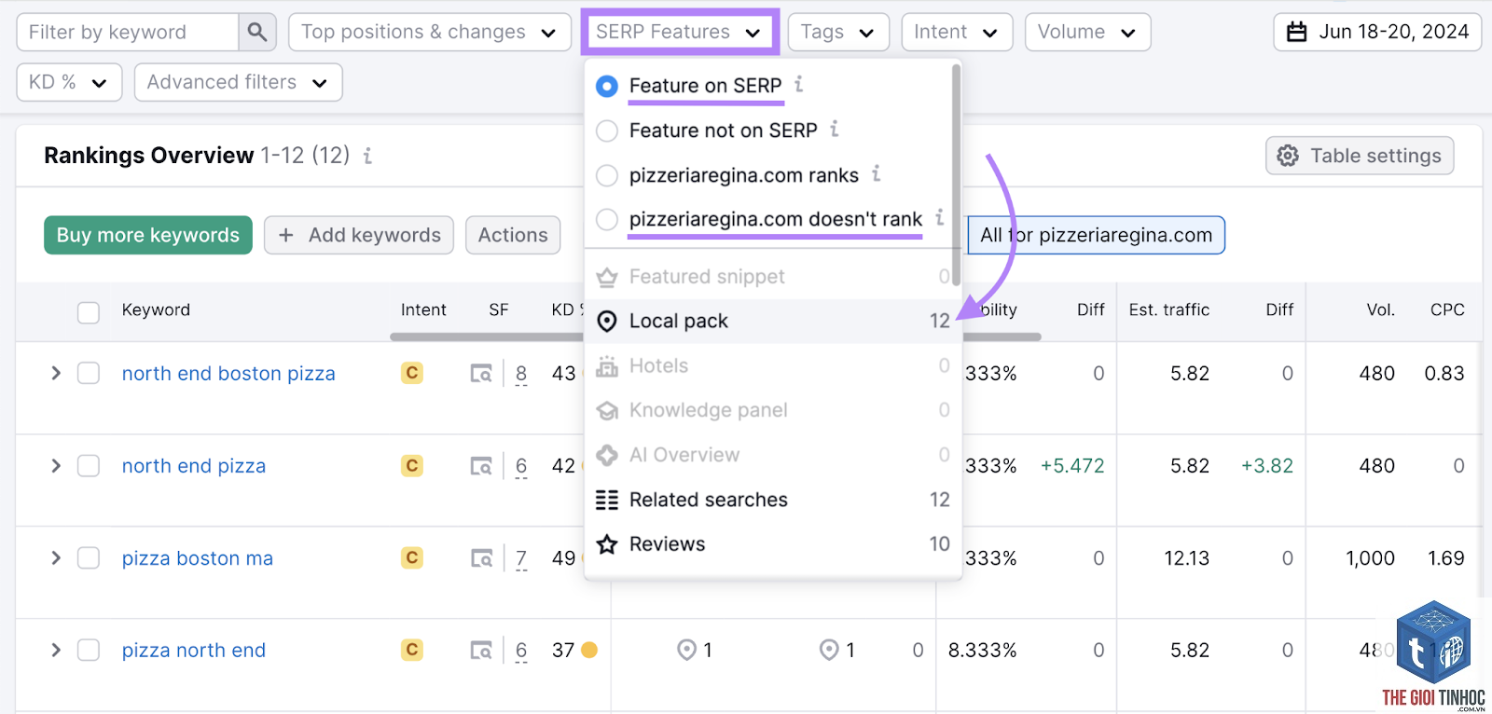The image size is (1492, 714).
Task: Open the Intent filter dropdown
Action: click(x=957, y=33)
